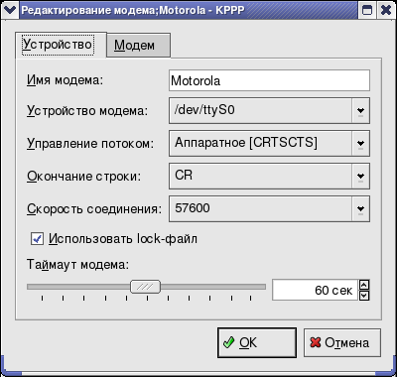Open the Окончание строки dropdown showing CR

(x=269, y=176)
